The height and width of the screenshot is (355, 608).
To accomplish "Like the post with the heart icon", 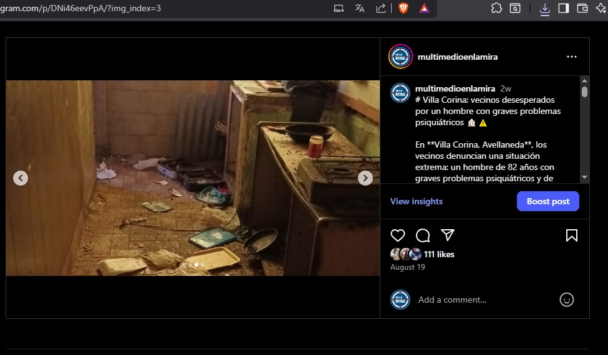I will click(x=398, y=235).
